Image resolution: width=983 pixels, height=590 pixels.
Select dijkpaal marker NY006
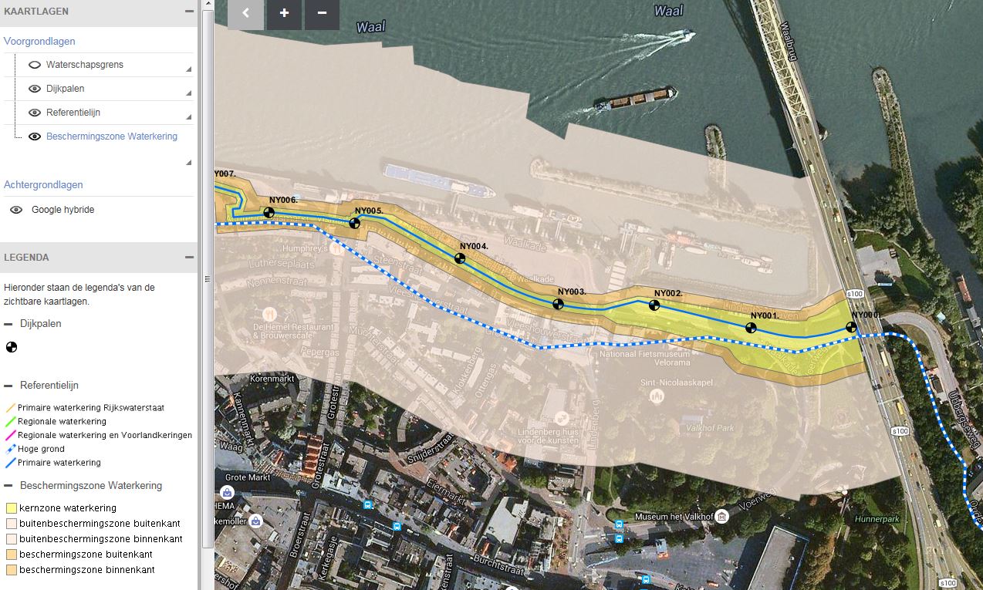(x=269, y=213)
